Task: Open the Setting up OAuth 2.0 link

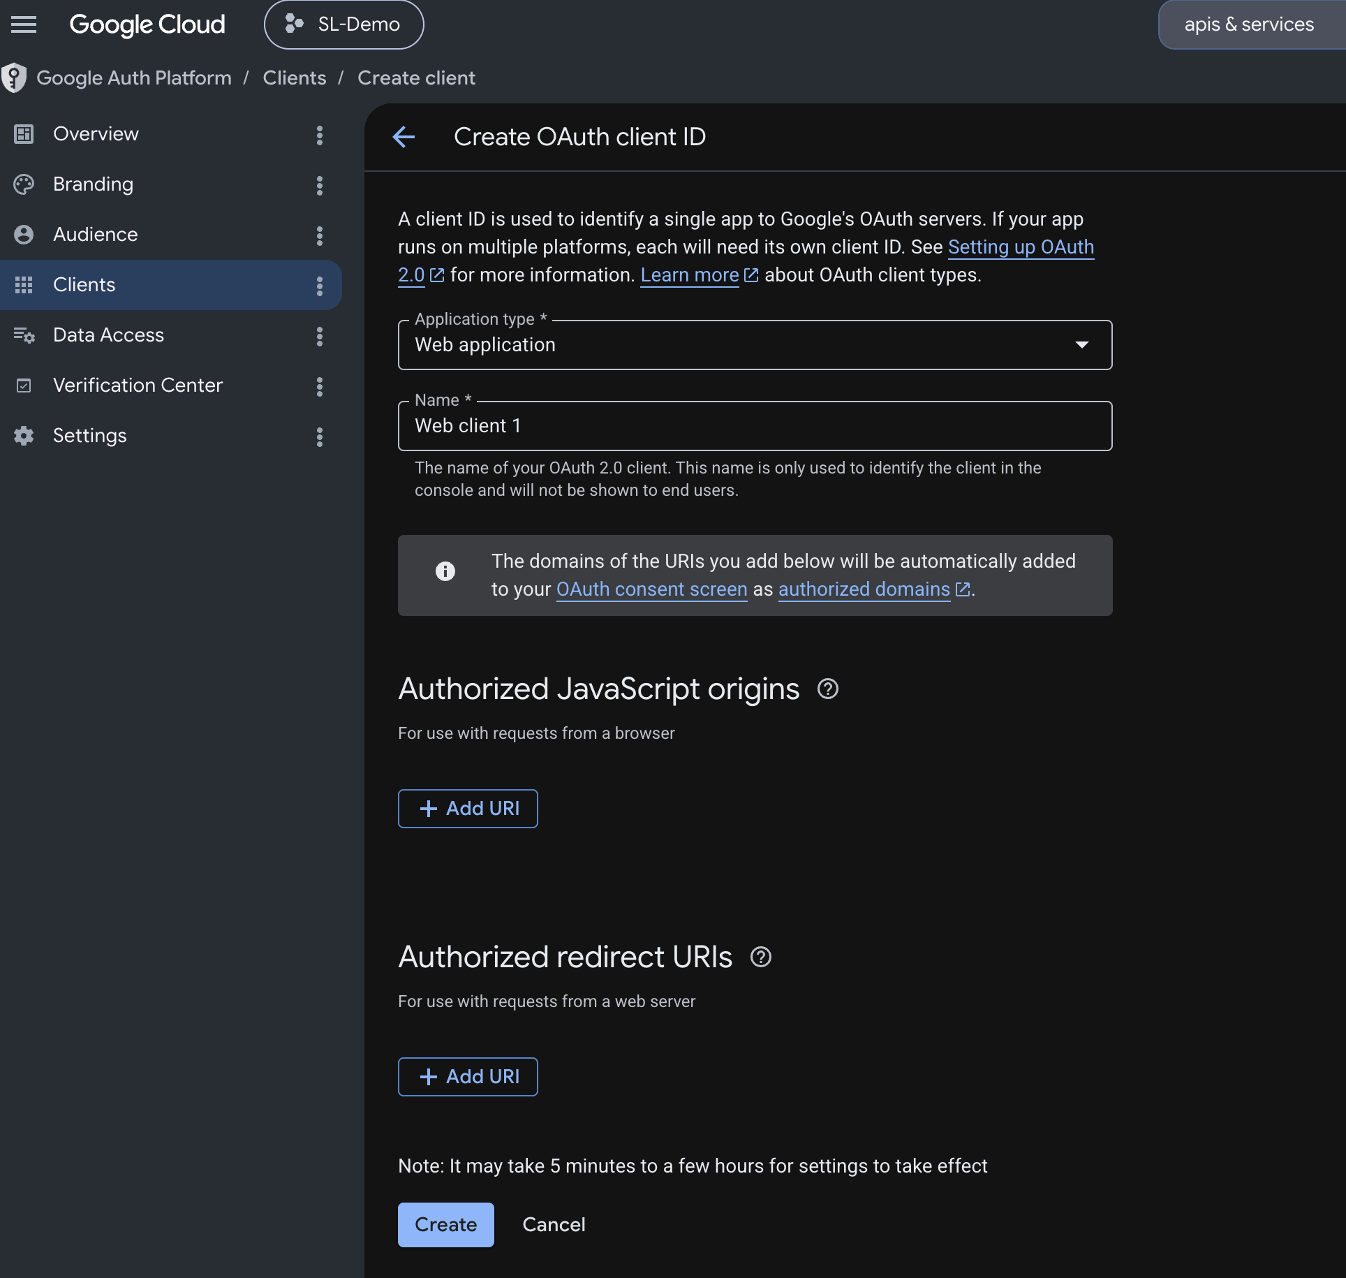Action: [x=1021, y=247]
